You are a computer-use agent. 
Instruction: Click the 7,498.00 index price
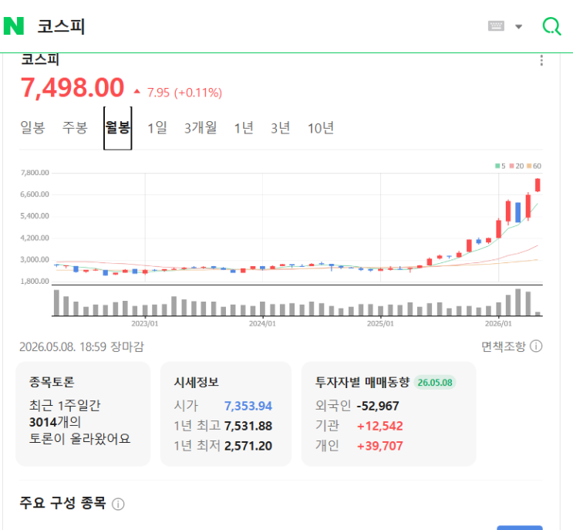point(72,88)
